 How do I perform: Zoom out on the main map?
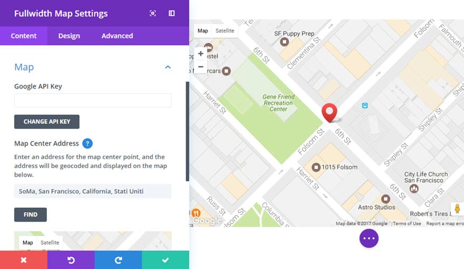(x=201, y=67)
